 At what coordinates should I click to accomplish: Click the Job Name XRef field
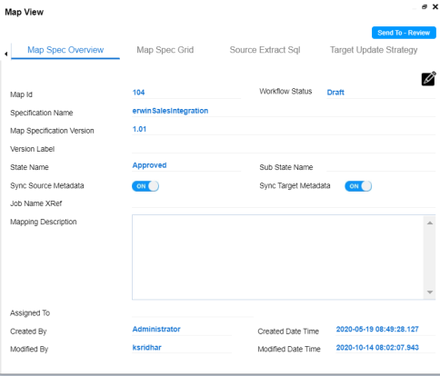pyautogui.click(x=284, y=203)
